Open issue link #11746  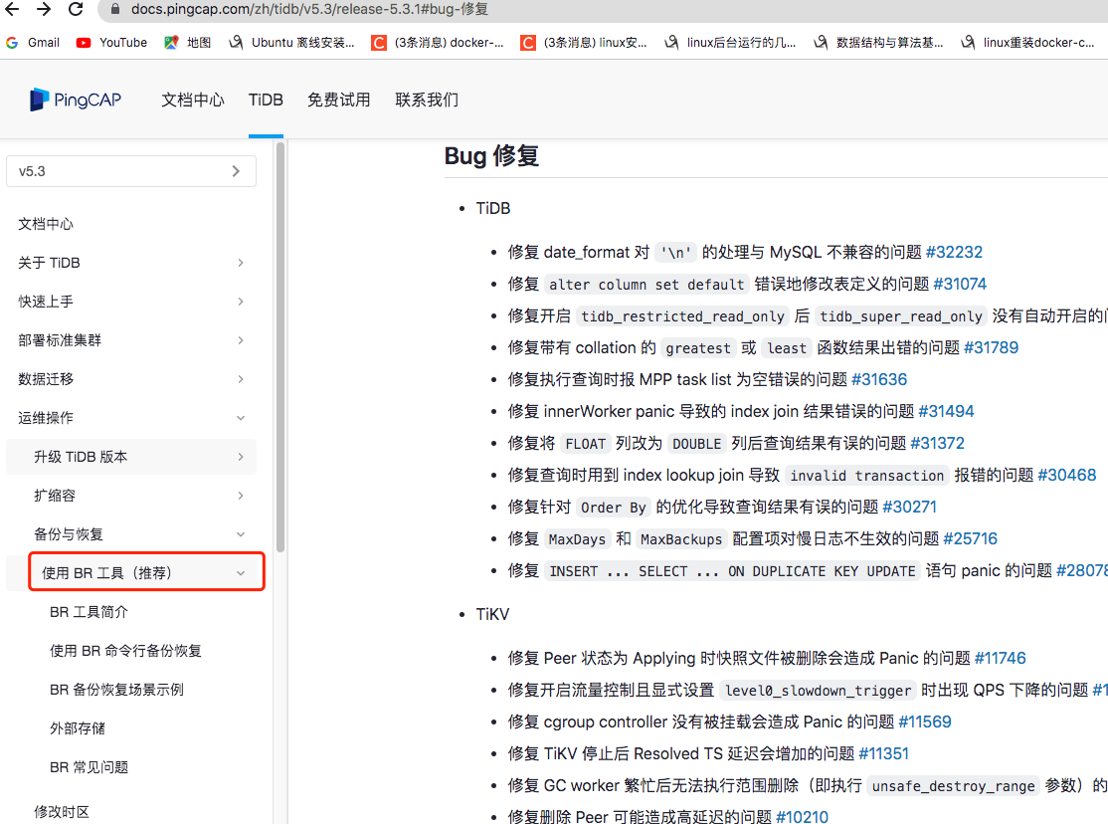click(1000, 658)
